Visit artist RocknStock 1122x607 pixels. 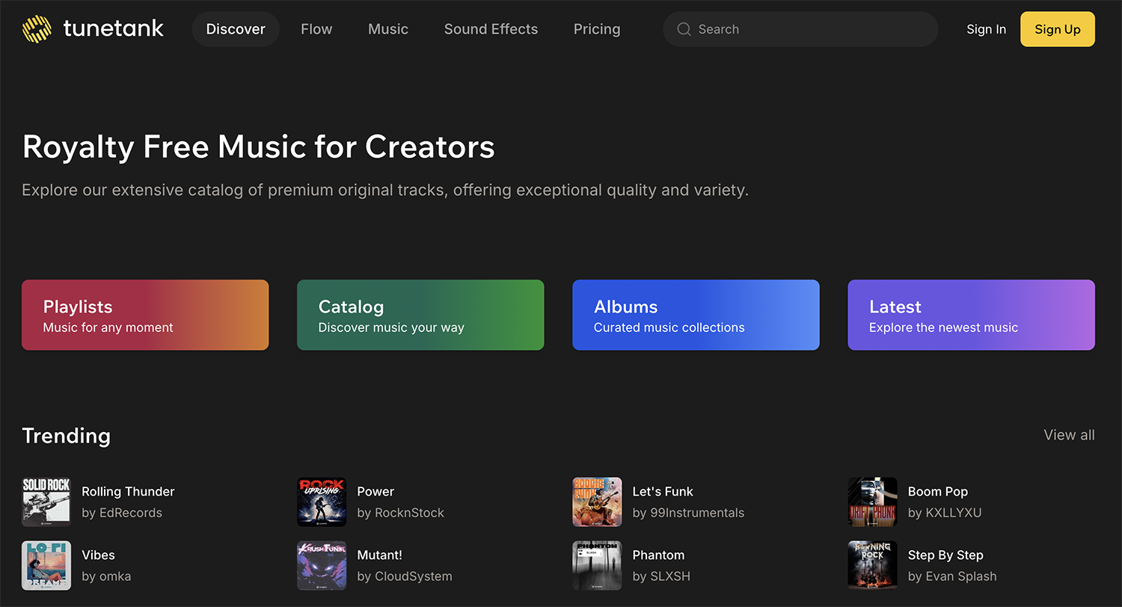pyautogui.click(x=401, y=513)
